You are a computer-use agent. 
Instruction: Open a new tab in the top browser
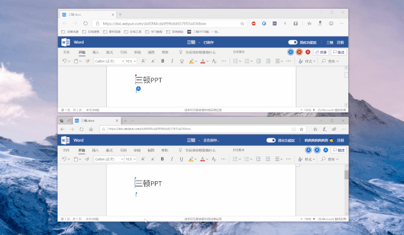click(120, 15)
